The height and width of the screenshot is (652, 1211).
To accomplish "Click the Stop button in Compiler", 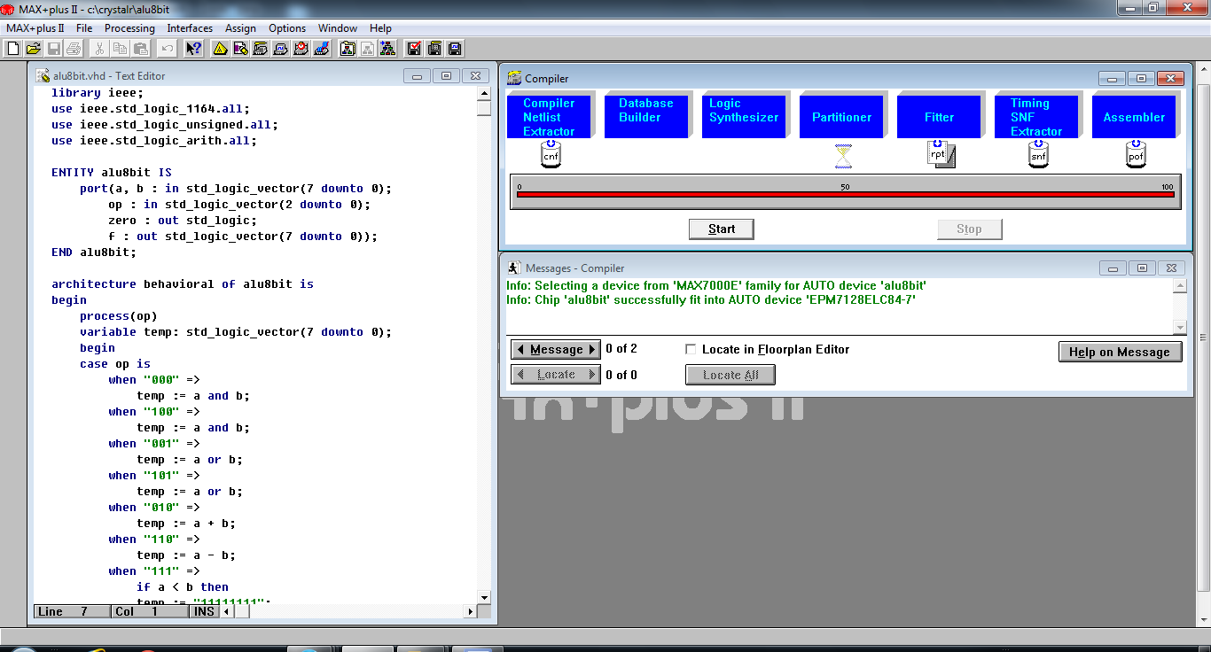I will pyautogui.click(x=969, y=229).
